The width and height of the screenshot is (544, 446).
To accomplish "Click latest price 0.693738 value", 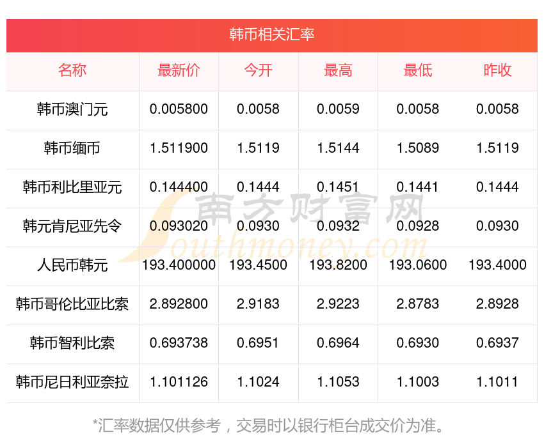I will click(x=179, y=343).
